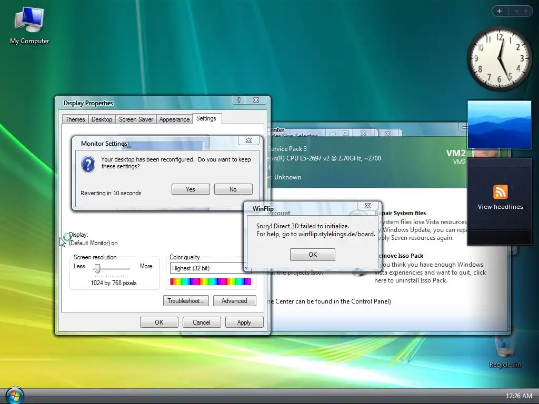Click the sidebar previous gadgets arrow
Screen dimensions: 539x404
(x=516, y=11)
